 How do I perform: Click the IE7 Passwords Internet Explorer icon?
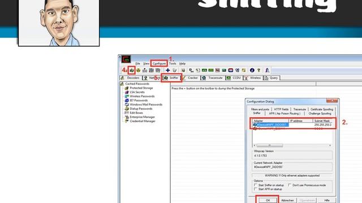point(127,100)
